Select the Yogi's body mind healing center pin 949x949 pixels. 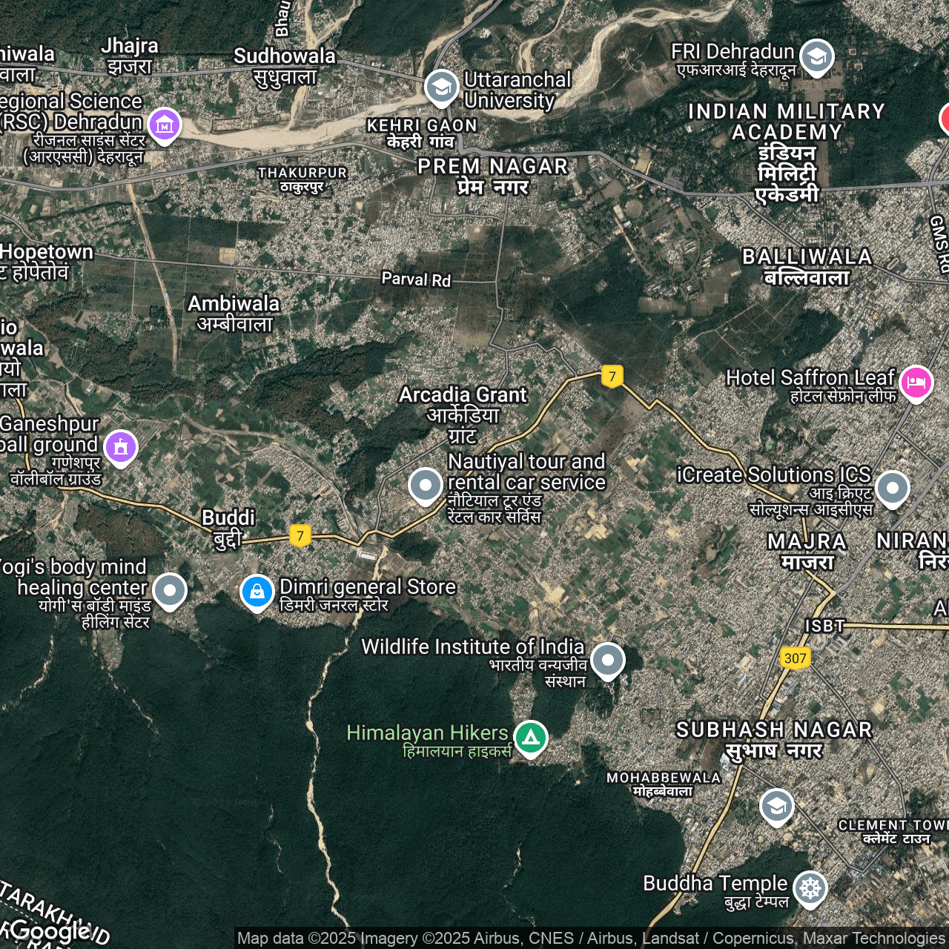tap(170, 590)
